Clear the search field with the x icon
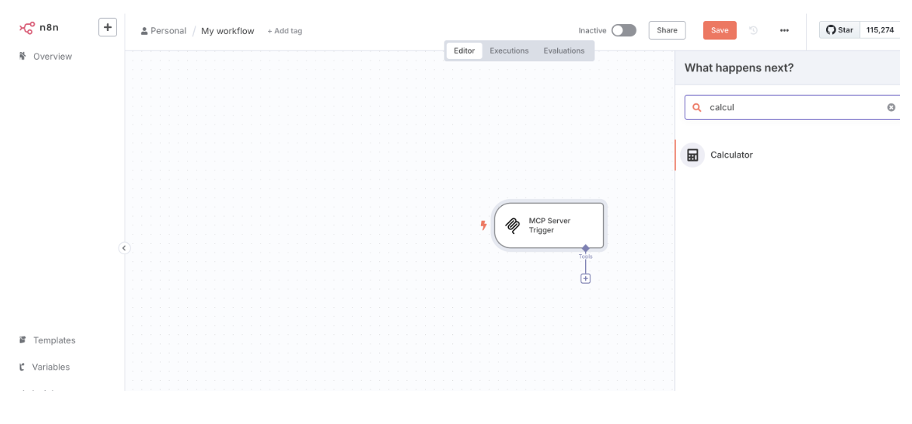Image resolution: width=912 pixels, height=424 pixels. pos(891,107)
